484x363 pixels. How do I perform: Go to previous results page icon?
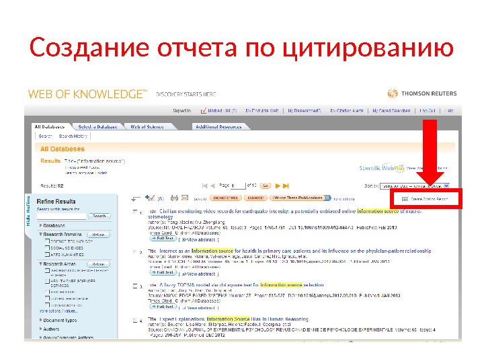click(x=212, y=186)
